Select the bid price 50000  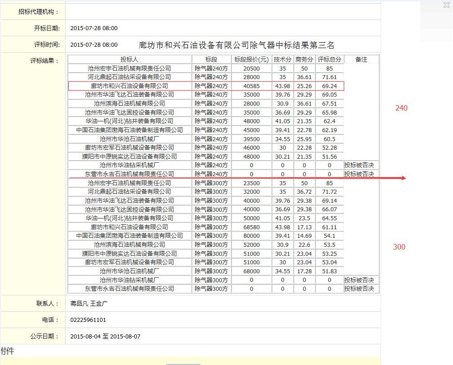click(x=251, y=218)
